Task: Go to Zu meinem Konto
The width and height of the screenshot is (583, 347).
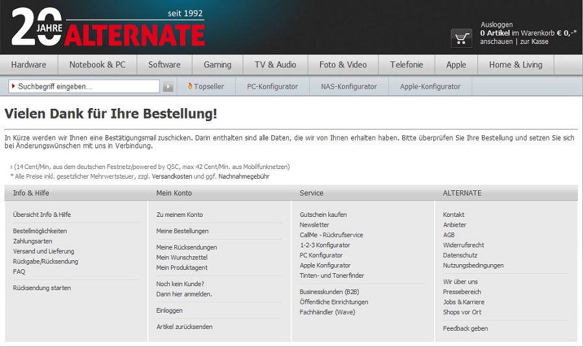Action: pyautogui.click(x=179, y=215)
